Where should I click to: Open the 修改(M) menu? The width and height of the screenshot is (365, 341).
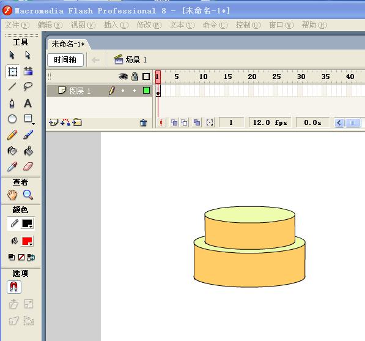(149, 24)
